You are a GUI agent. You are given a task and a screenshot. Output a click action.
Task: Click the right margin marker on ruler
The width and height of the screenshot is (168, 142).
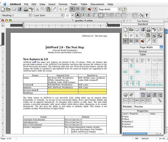[x=107, y=25]
